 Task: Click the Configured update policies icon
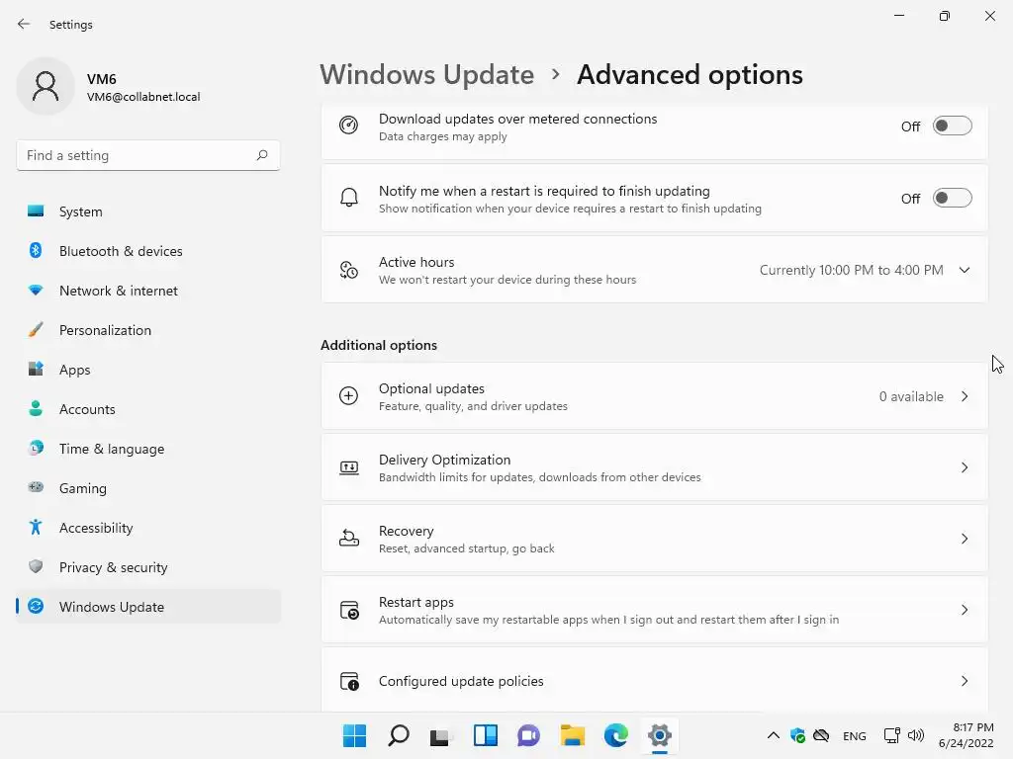click(x=349, y=681)
